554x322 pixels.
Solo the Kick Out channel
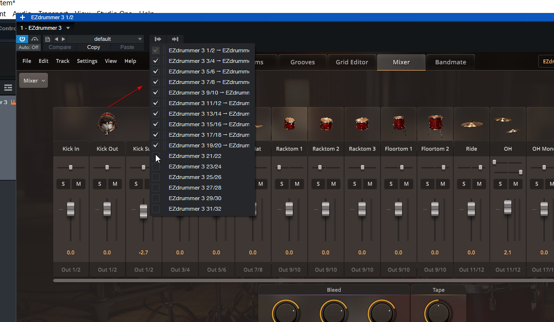click(x=100, y=184)
